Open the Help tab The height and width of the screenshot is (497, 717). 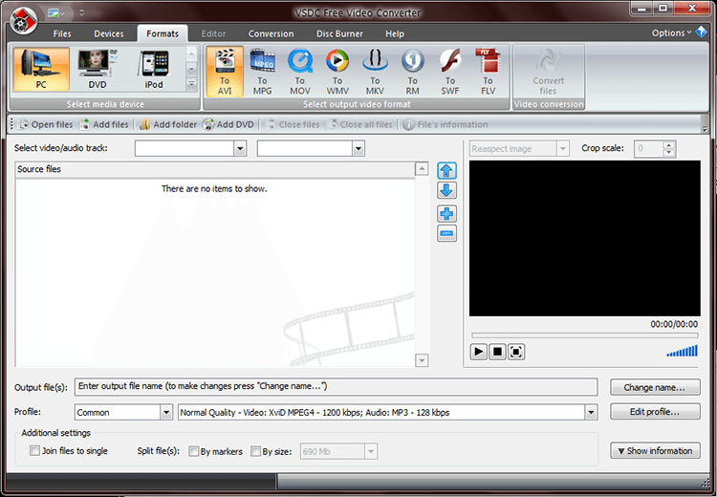395,33
